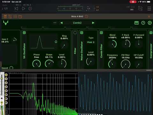Expand the Compressor module label

151,51
